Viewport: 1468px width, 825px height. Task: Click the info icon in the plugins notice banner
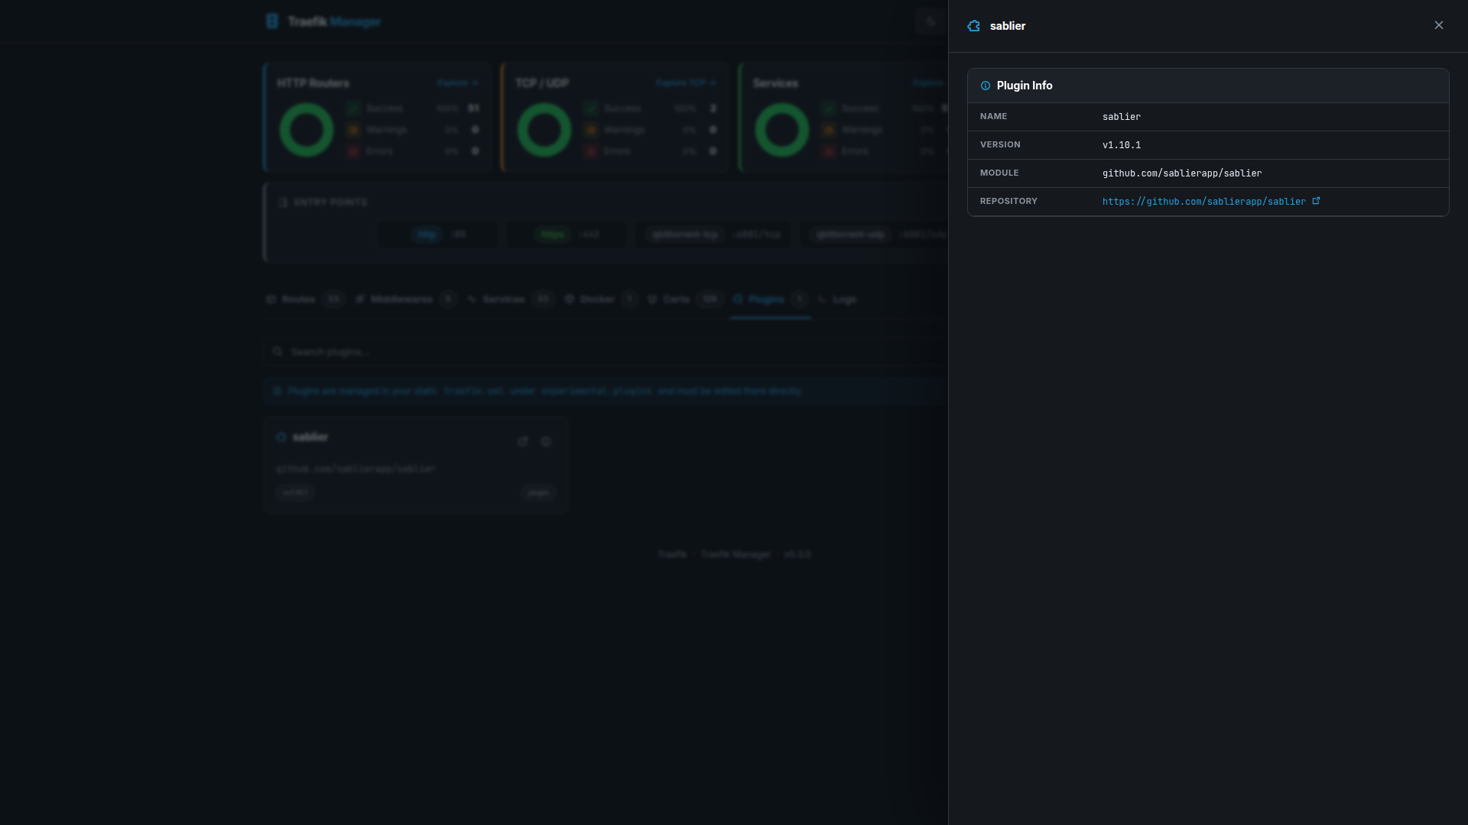coord(277,390)
